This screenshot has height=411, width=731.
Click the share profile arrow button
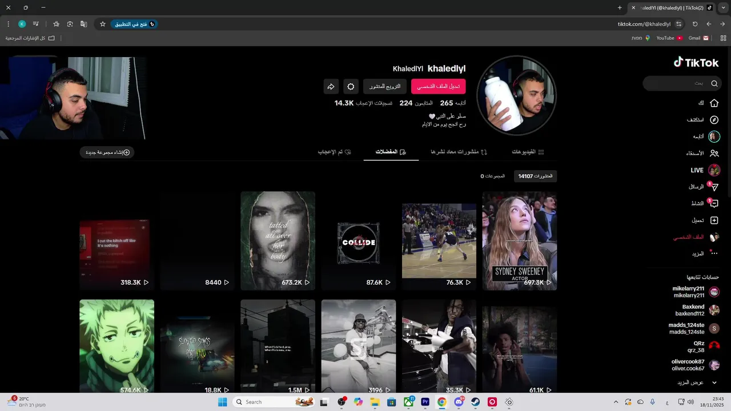click(x=331, y=87)
